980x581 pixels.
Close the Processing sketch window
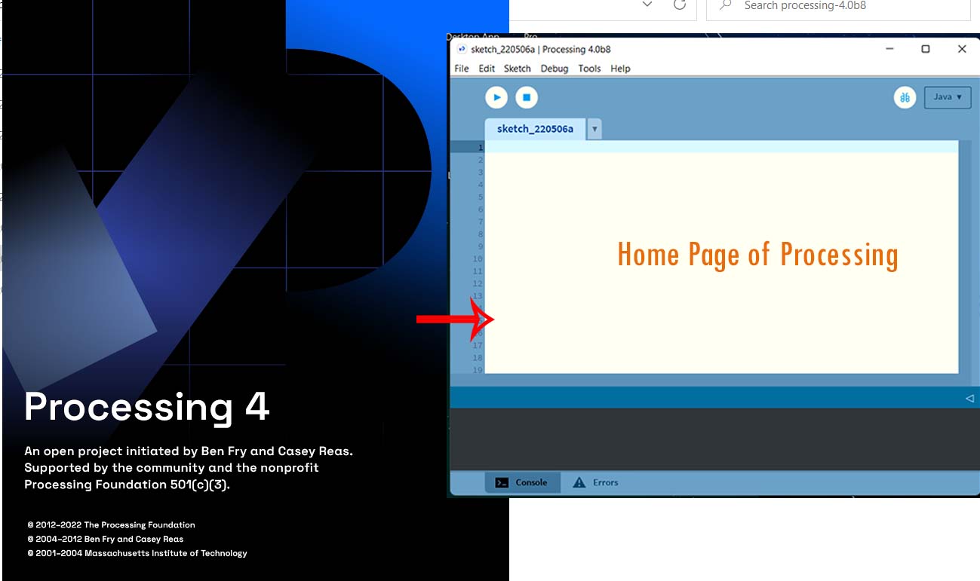pyautogui.click(x=962, y=49)
